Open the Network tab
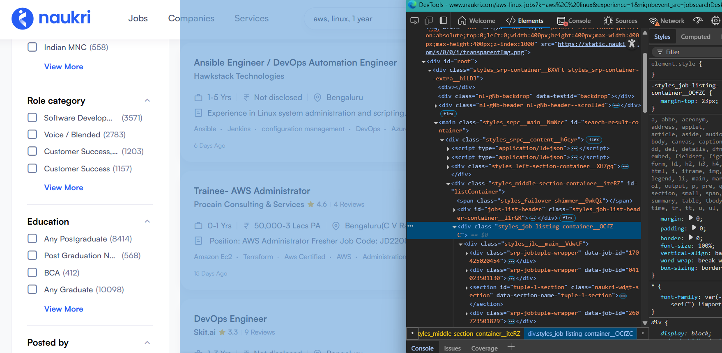This screenshot has height=353, width=722. 667,20
